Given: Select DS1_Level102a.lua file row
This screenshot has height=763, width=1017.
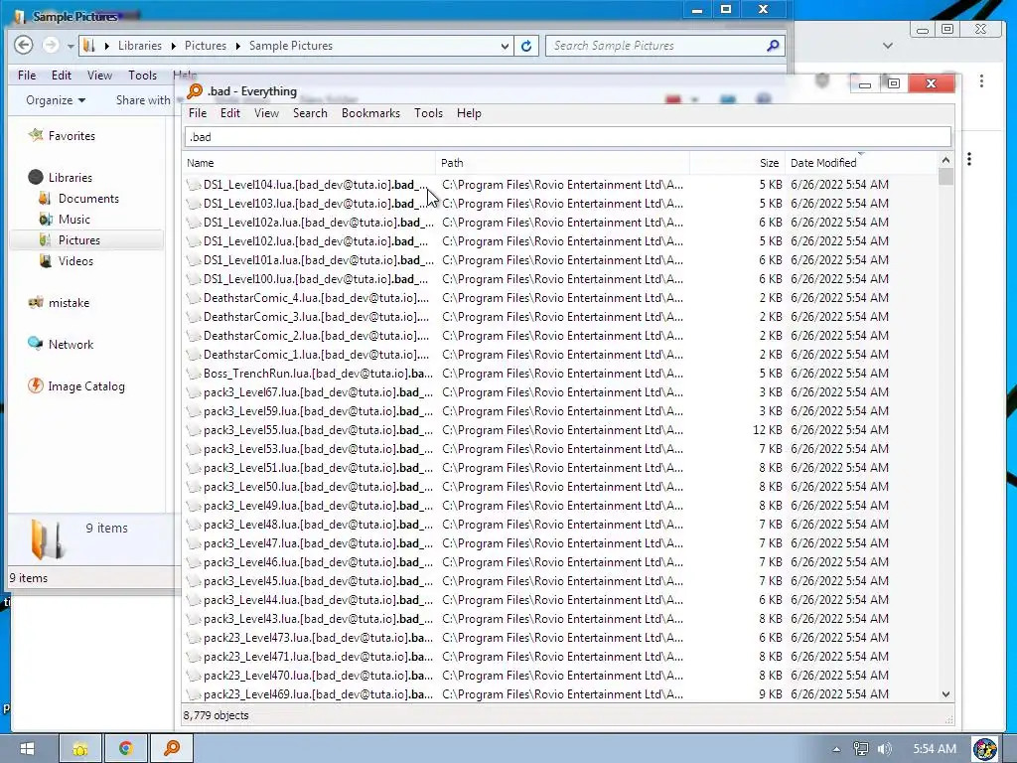Looking at the screenshot, I should coord(560,222).
